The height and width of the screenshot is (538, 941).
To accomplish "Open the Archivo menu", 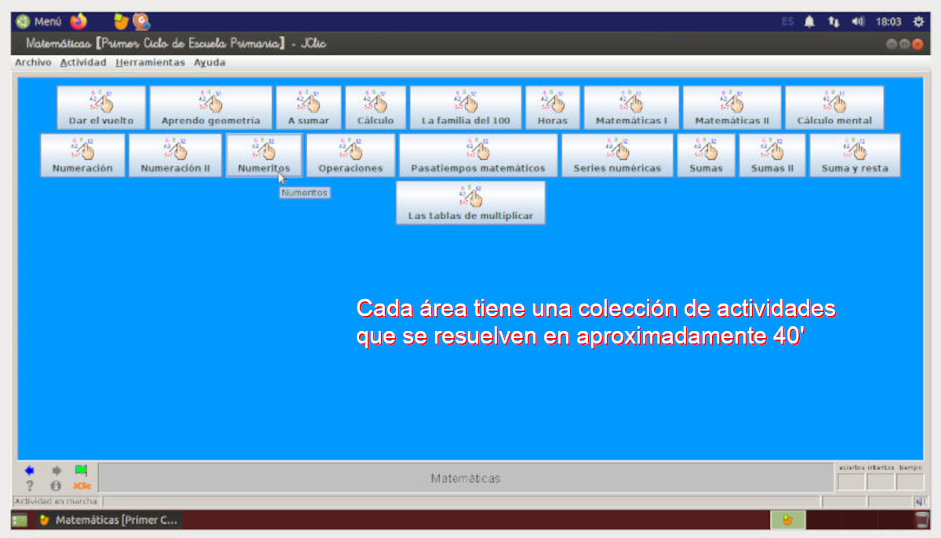I will click(33, 63).
